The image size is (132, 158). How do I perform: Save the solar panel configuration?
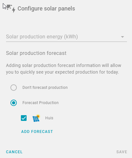tap(122, 152)
